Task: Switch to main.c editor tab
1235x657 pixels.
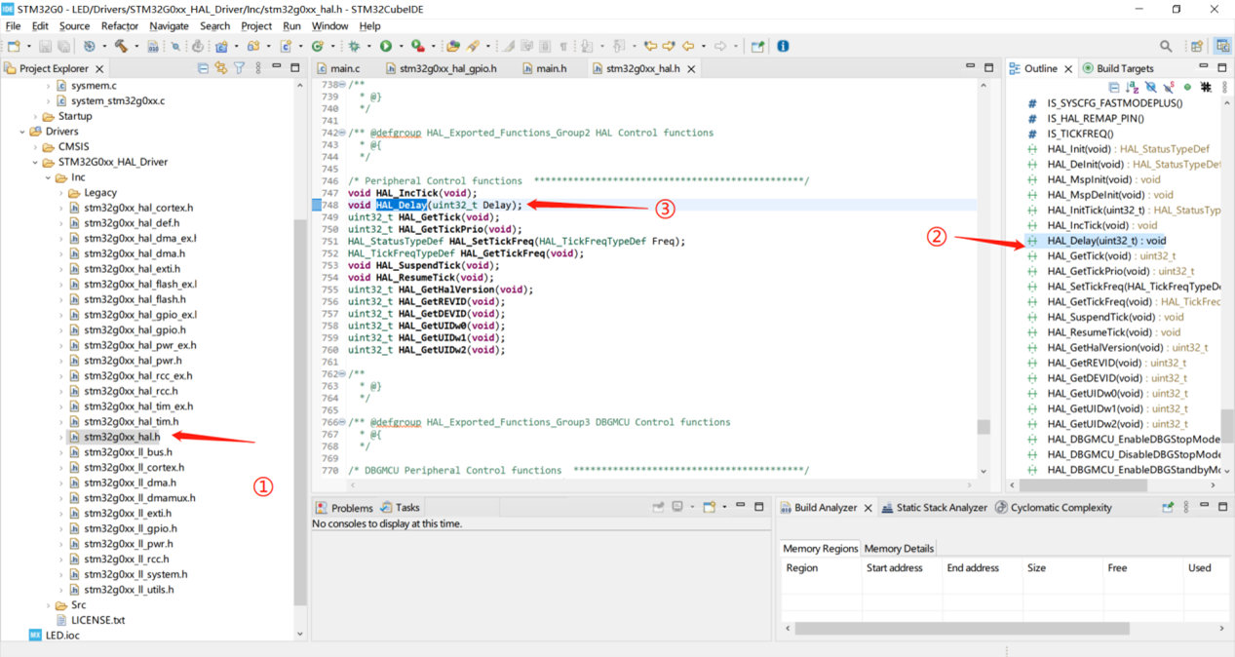Action: 338,69
